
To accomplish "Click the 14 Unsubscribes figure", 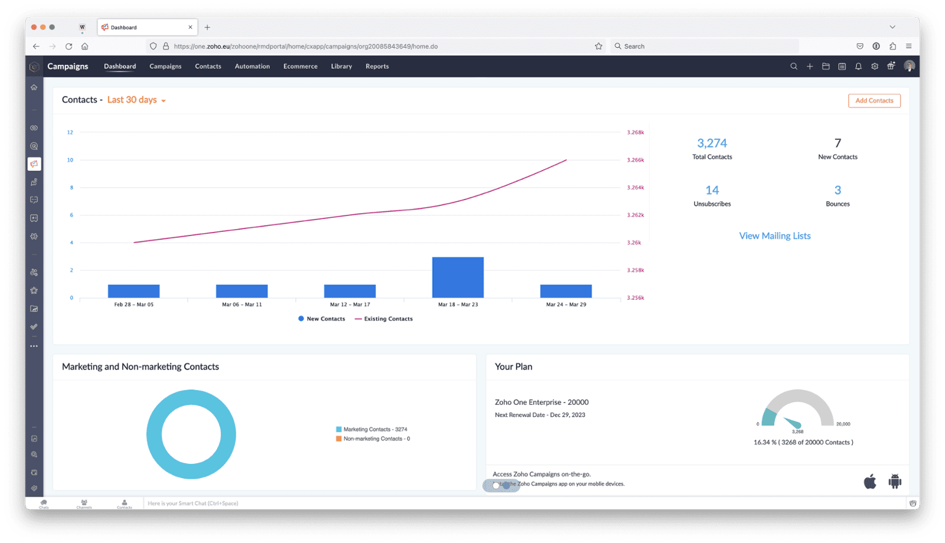I will coord(712,190).
